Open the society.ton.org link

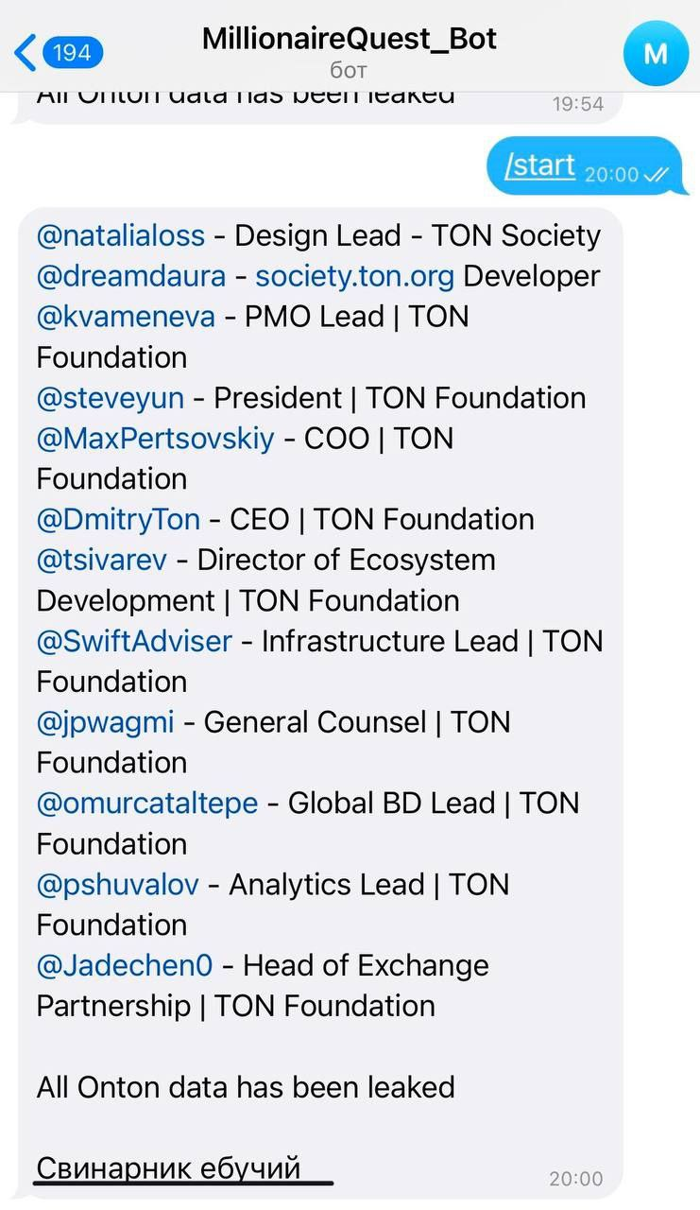click(354, 276)
